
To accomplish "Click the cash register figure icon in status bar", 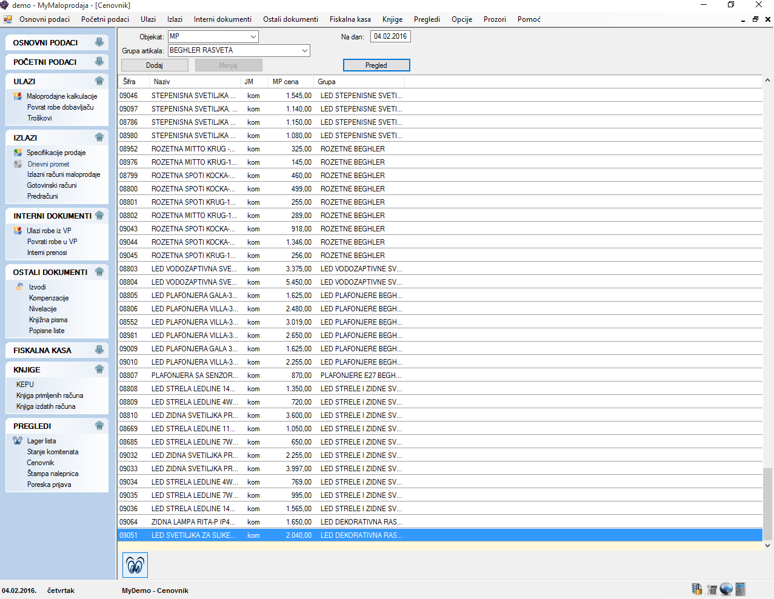I will click(712, 589).
